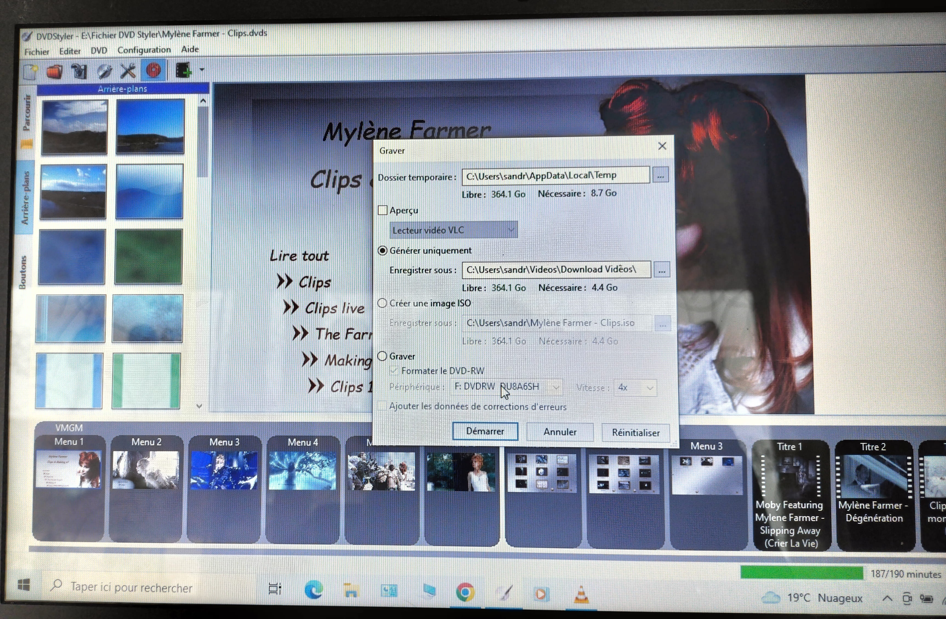Click the red Burn disc toolbar icon

(x=154, y=71)
